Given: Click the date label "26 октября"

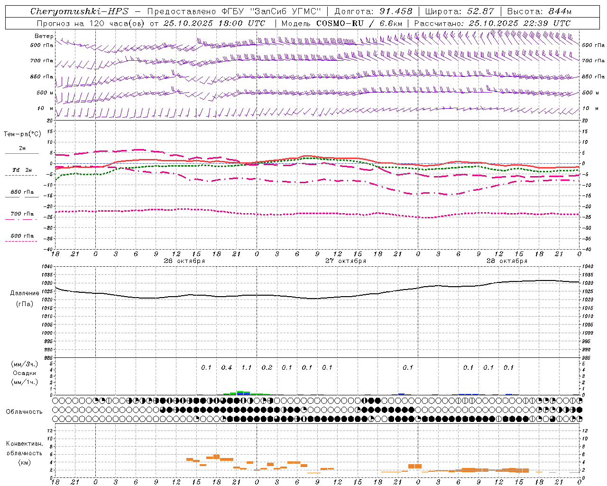Looking at the screenshot, I should coord(184,261).
